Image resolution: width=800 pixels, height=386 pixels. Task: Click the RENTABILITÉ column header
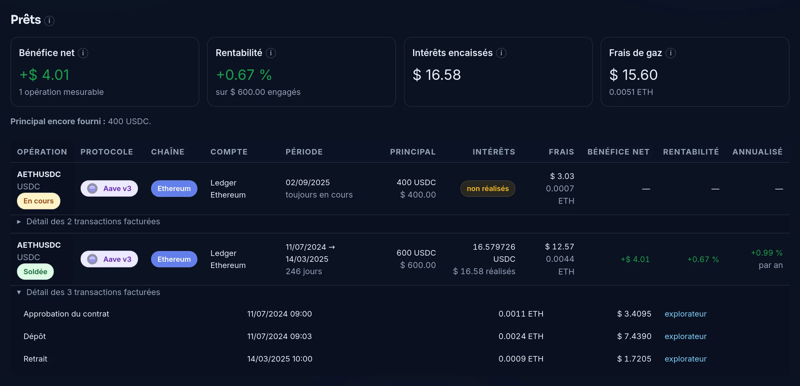[x=691, y=152]
